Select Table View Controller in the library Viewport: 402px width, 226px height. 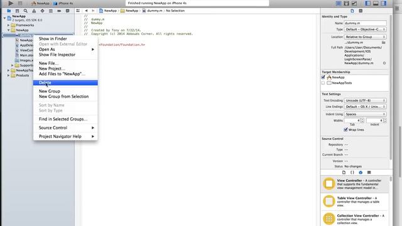click(355, 202)
